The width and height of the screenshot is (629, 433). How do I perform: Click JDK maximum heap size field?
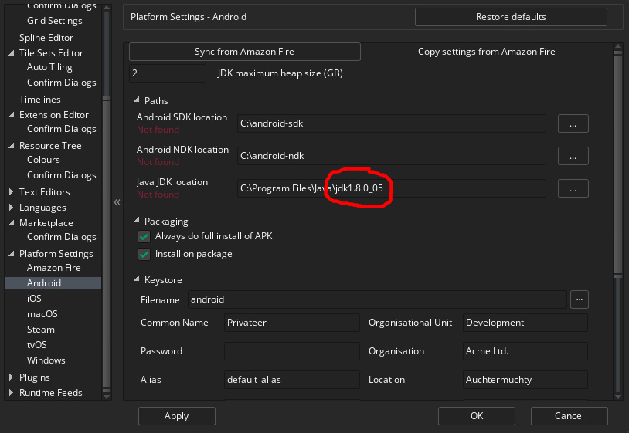click(x=167, y=73)
